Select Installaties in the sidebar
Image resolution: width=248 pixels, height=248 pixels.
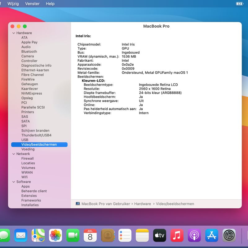pos(30,205)
